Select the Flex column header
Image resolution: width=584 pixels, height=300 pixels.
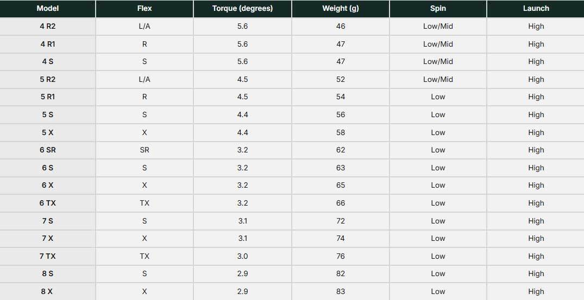(x=145, y=9)
